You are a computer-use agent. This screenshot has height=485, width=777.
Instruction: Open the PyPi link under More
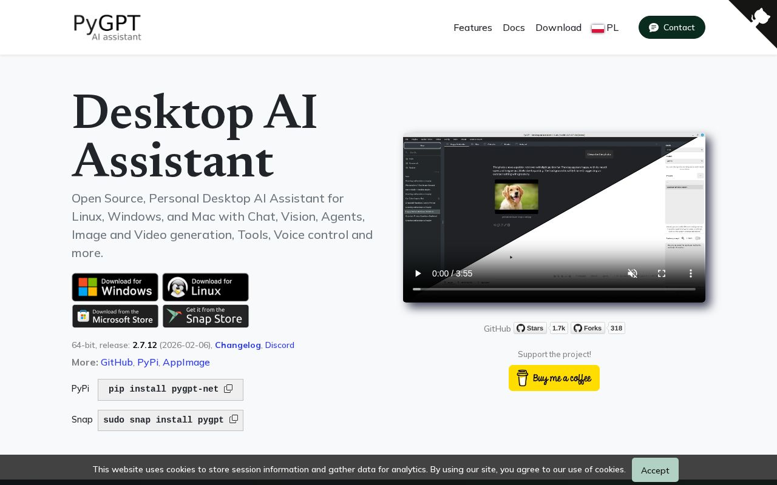coord(148,362)
